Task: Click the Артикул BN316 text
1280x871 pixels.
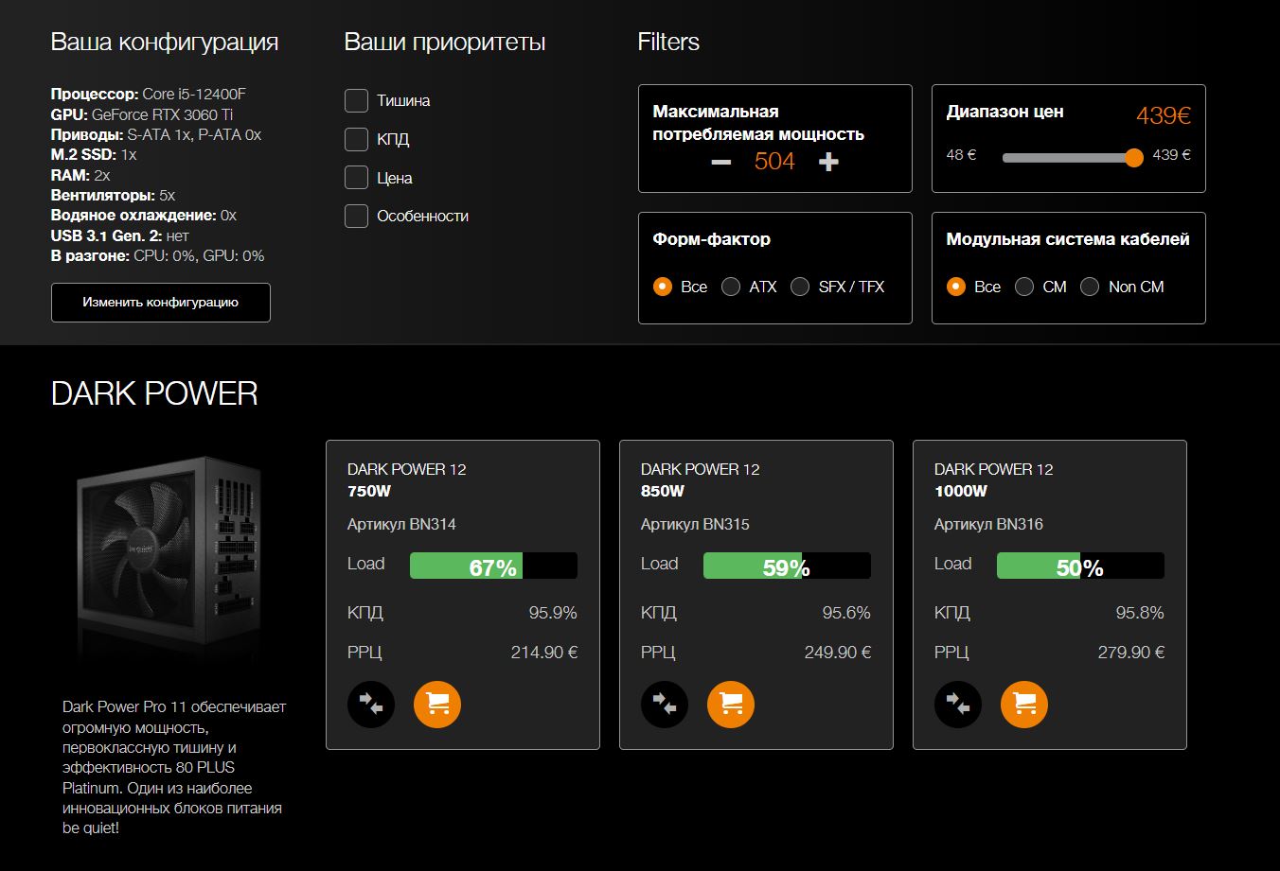Action: point(988,524)
